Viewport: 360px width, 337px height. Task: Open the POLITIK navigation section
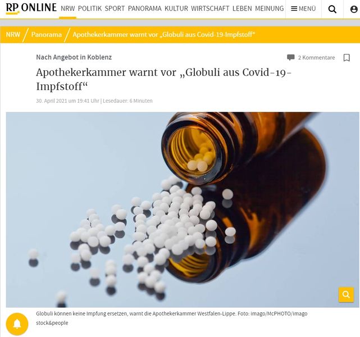coord(90,9)
